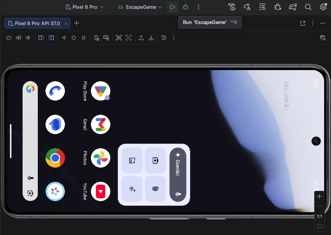Open the Pixel 8 Pro device dropdown

click(x=85, y=7)
